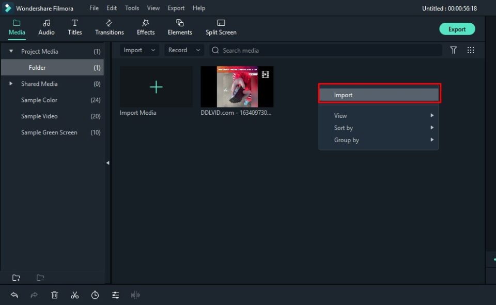Collapse the media panel side arrow

tap(108, 163)
